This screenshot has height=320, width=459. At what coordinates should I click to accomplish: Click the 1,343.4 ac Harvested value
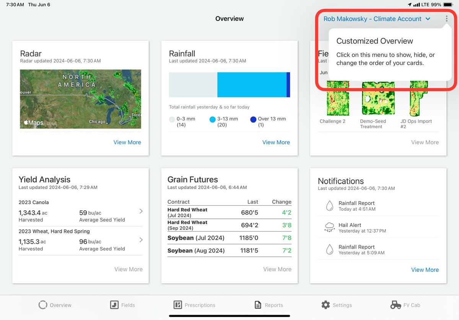pyautogui.click(x=33, y=213)
